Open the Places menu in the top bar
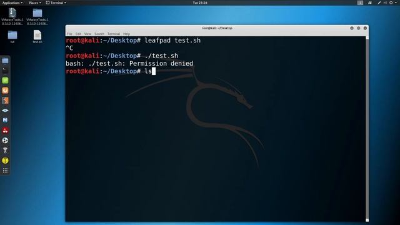Image resolution: width=400 pixels, height=225 pixels. (x=35, y=2)
